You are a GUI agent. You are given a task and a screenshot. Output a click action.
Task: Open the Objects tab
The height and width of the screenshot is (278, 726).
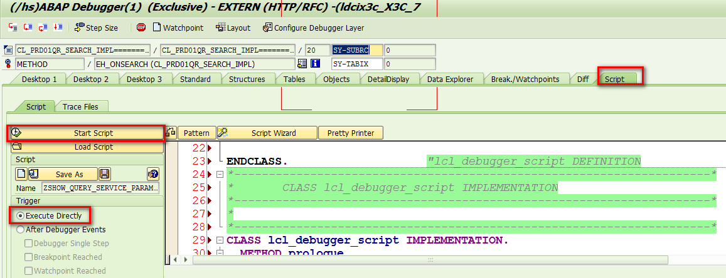[x=336, y=79]
